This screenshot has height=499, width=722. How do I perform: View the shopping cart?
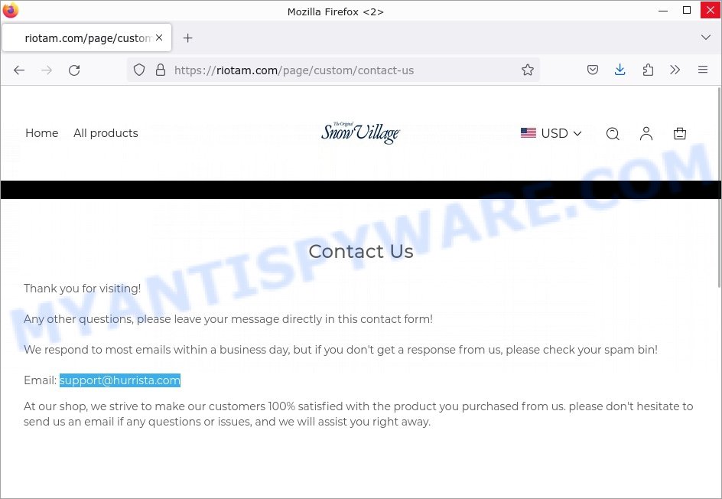pyautogui.click(x=680, y=134)
